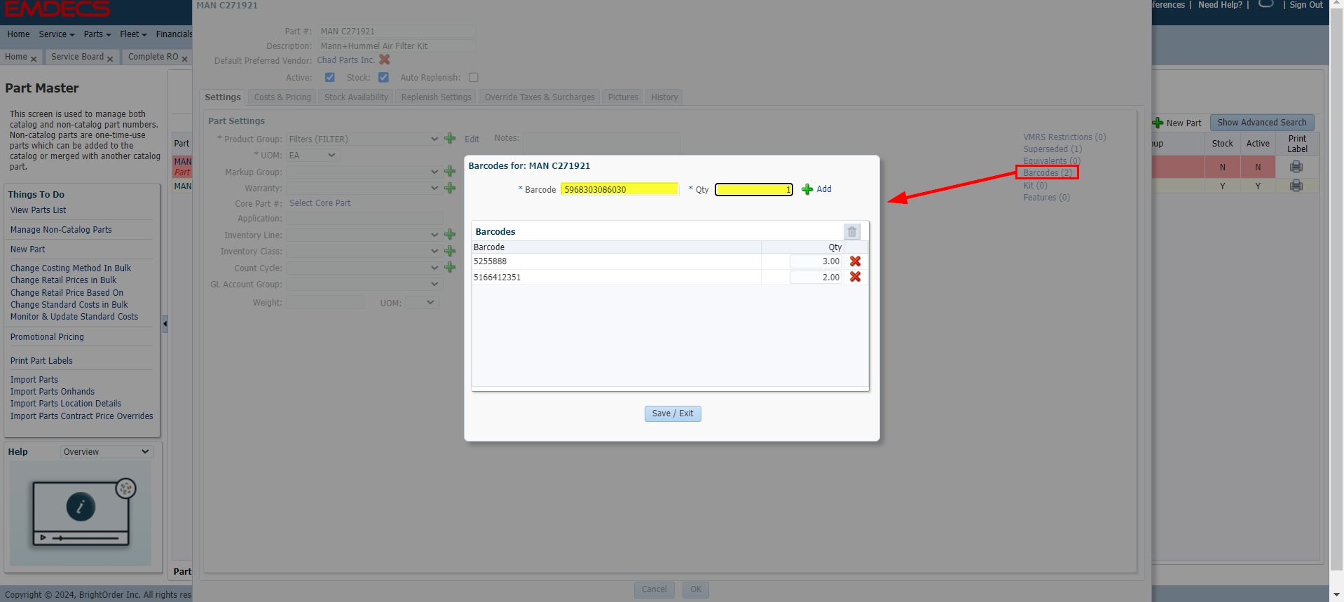The image size is (1344, 602).
Task: Add new Product Group with plus icon
Action: [x=450, y=139]
